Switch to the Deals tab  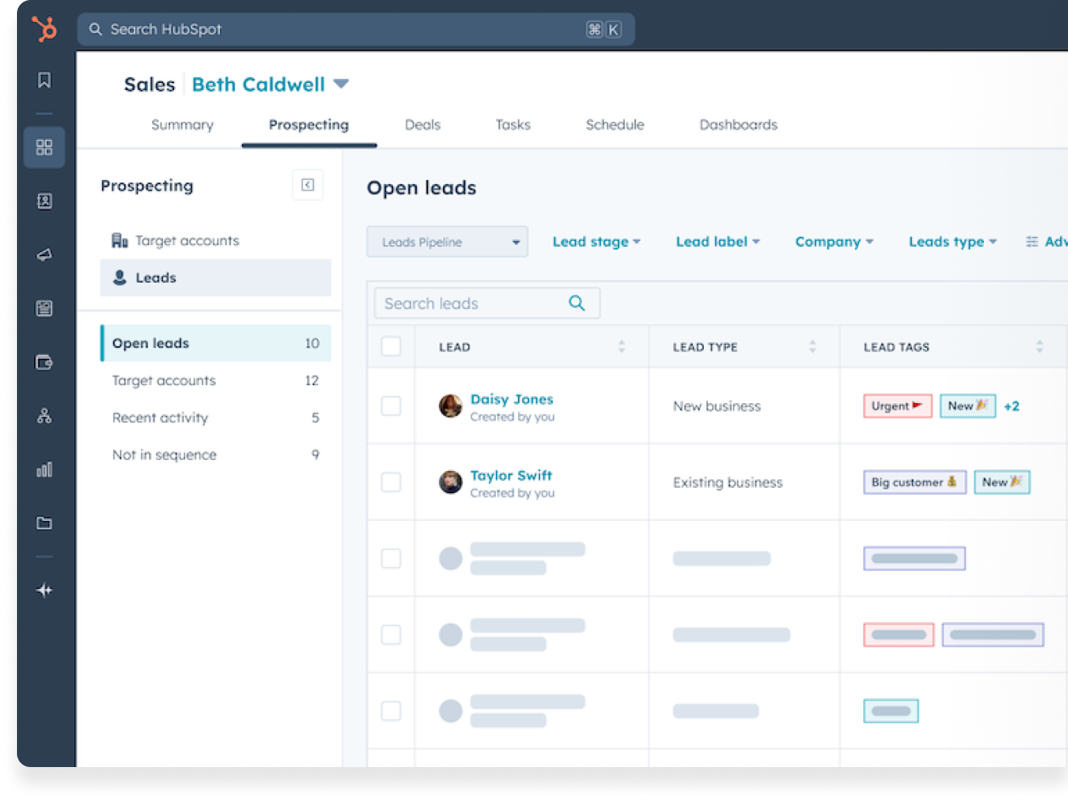click(423, 125)
